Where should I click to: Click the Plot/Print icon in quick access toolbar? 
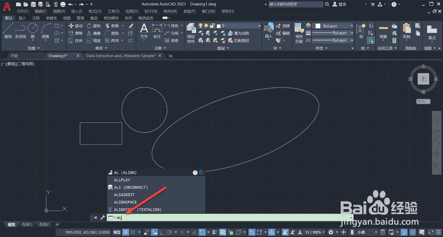pos(63,4)
